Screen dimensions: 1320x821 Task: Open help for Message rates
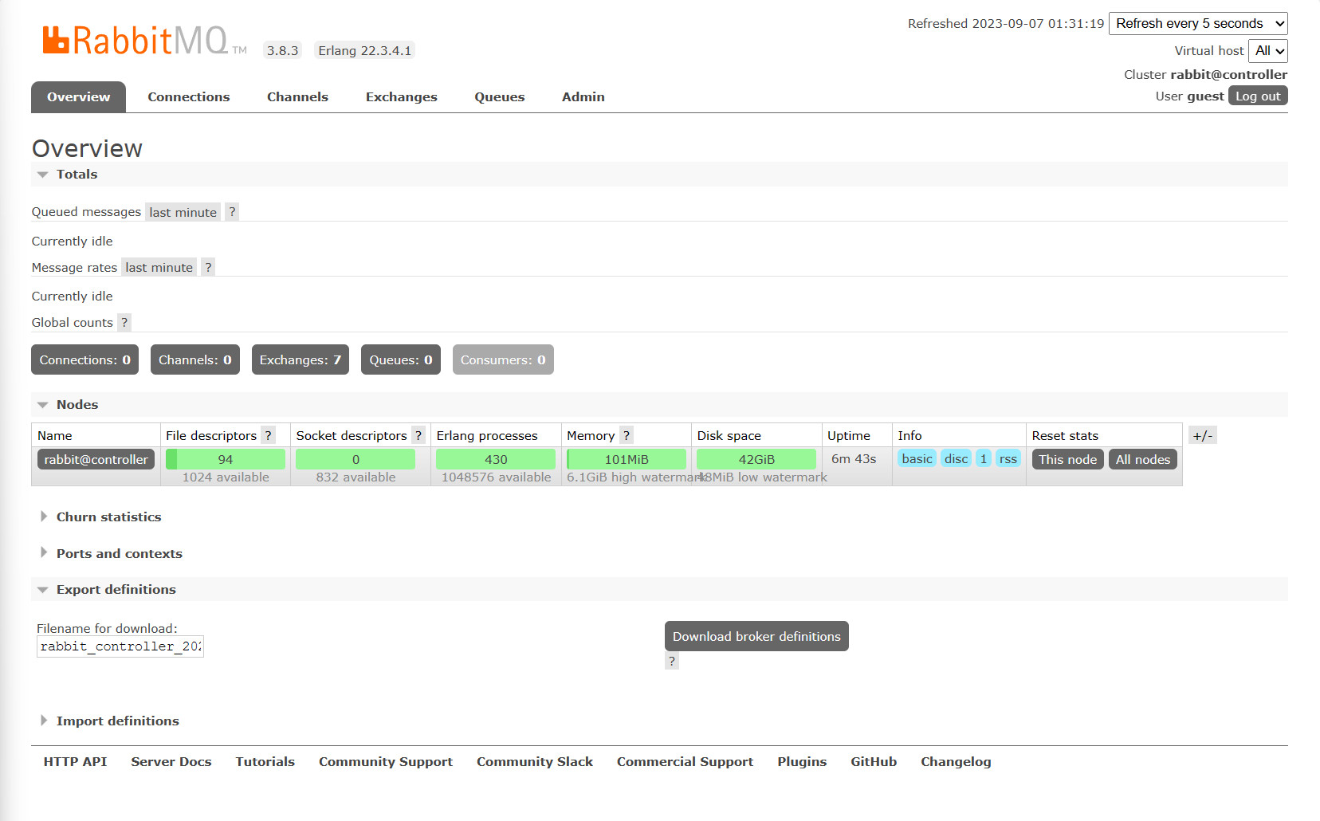click(208, 268)
